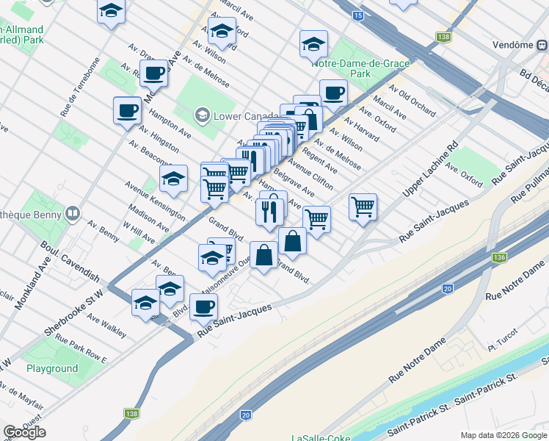Click the shopping bag marker above Regent Ave
This screenshot has width=549, height=441.
pos(309,121)
